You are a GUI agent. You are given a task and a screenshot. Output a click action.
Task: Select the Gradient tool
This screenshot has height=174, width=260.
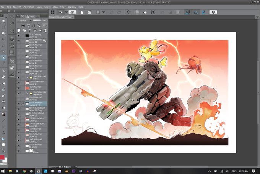click(x=3, y=114)
